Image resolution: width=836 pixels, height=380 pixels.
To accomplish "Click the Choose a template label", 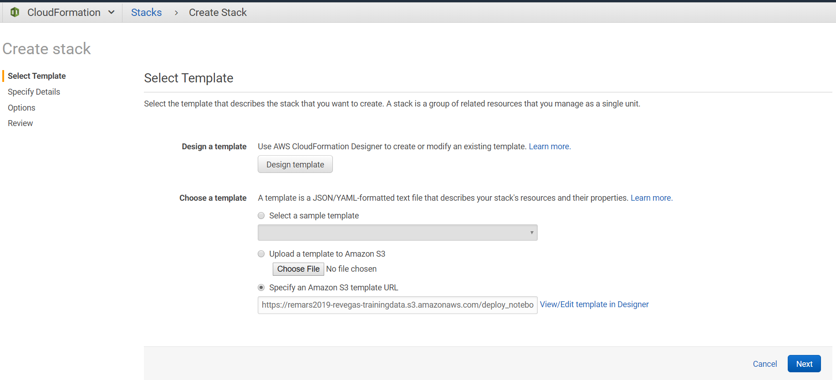I will [x=213, y=198].
